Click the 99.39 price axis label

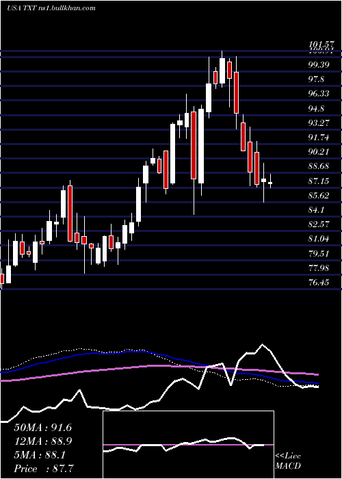319,64
